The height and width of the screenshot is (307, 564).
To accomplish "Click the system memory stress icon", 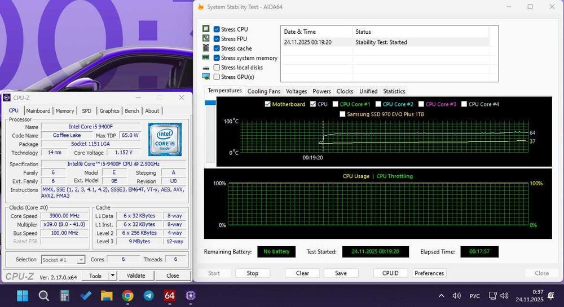I will pos(206,57).
